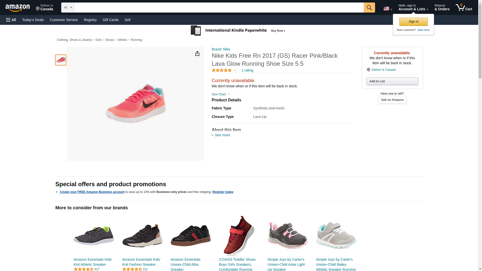Screen dimensions: 482x271
Task: Click the share icon on product image
Action: [197, 53]
